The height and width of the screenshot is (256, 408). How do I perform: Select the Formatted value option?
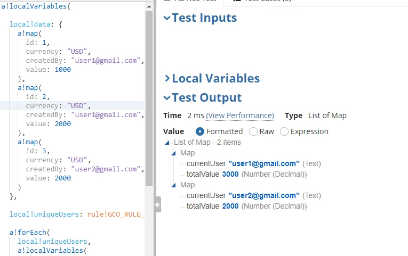pyautogui.click(x=199, y=131)
